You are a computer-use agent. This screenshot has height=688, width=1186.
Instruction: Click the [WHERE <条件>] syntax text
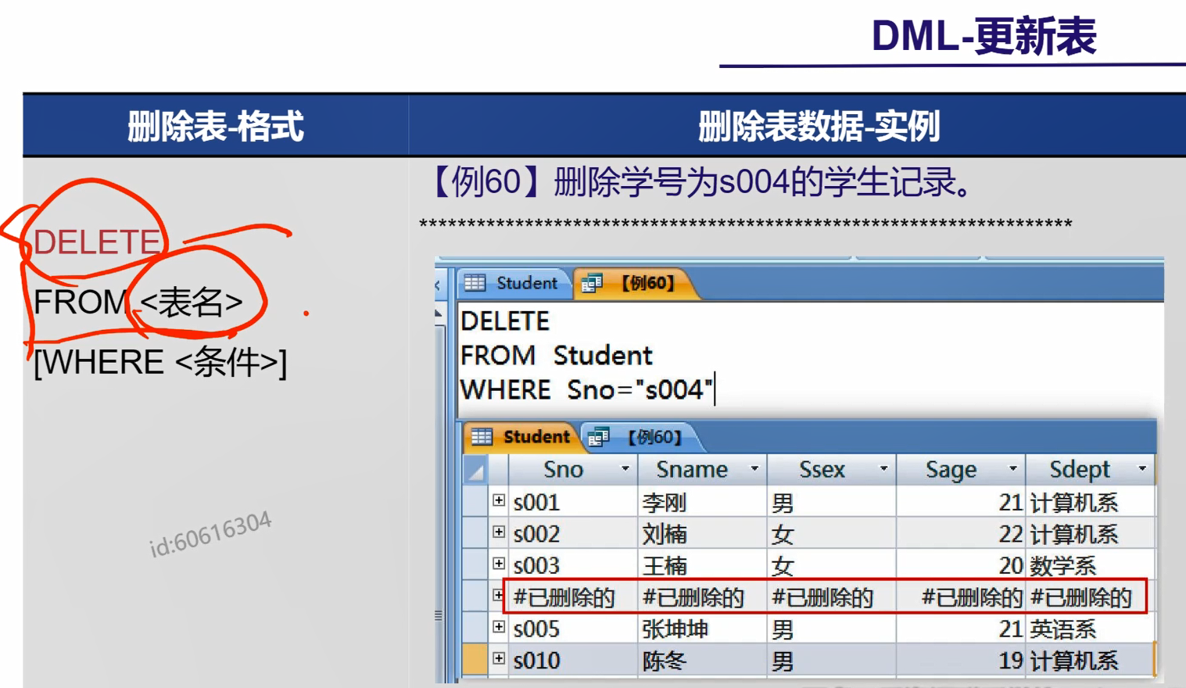pyautogui.click(x=160, y=362)
